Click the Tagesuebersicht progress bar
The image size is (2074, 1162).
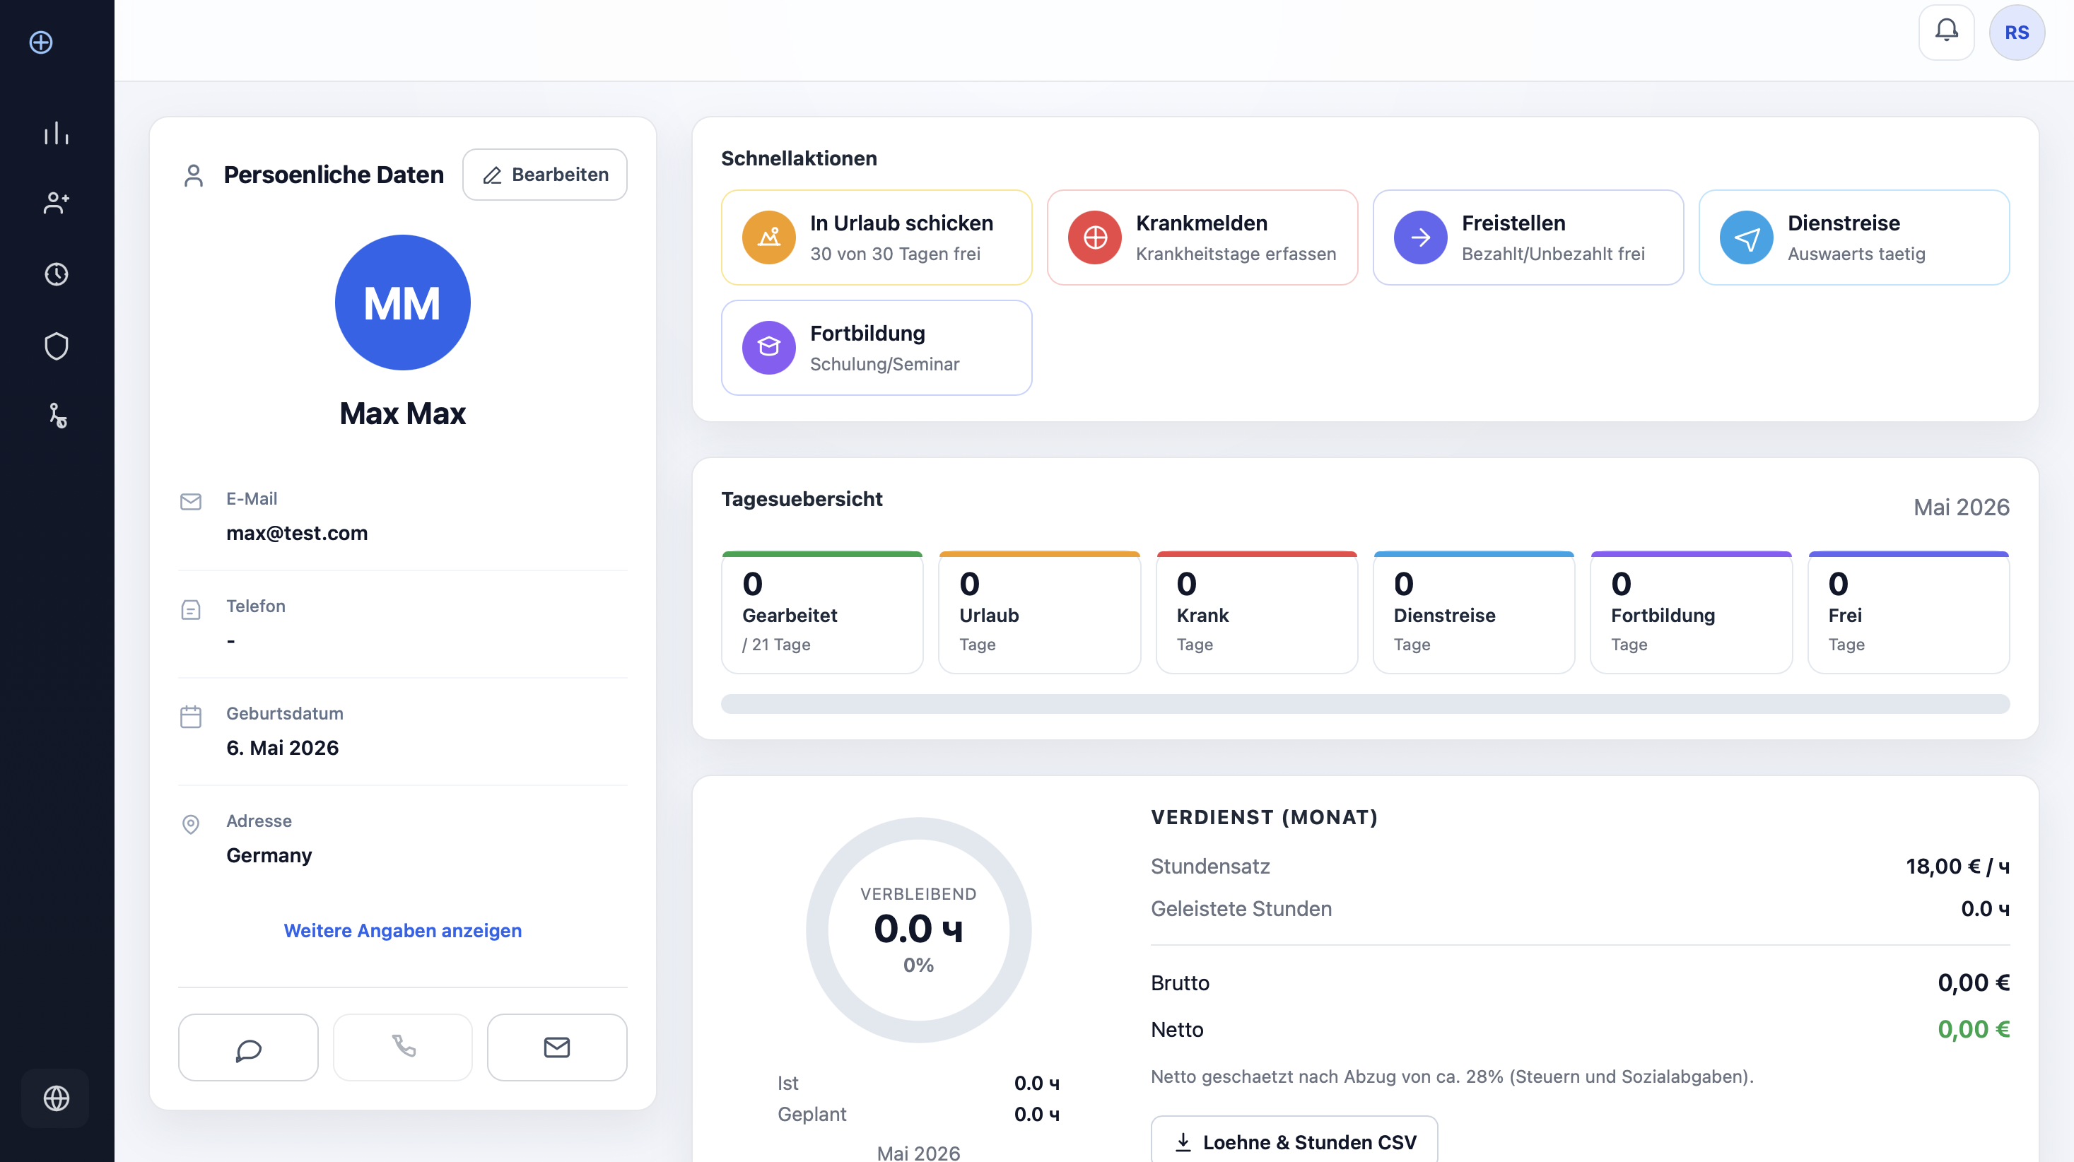coord(1366,704)
